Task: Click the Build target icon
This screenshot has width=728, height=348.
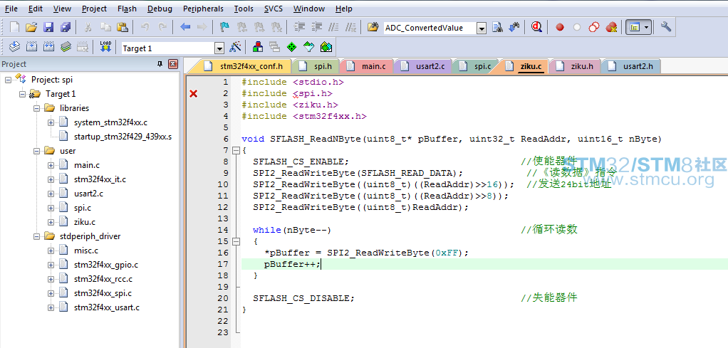Action: (x=31, y=47)
